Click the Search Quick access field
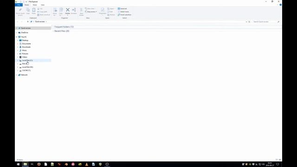Viewport: 297px width, 167px height. (x=266, y=22)
